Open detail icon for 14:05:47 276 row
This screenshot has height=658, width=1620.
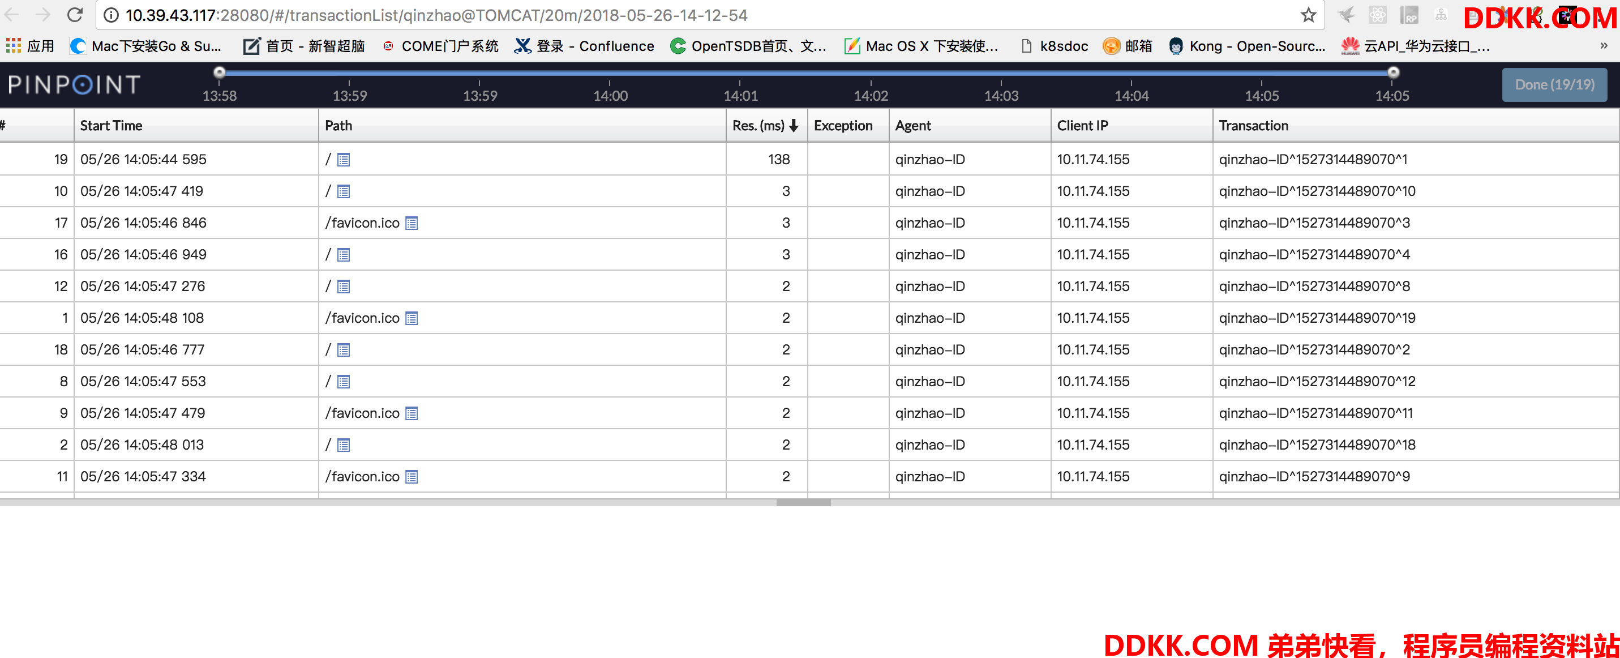click(x=344, y=287)
